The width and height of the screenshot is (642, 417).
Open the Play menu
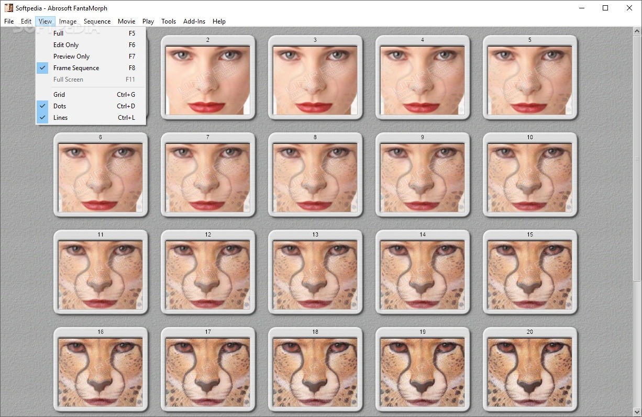148,21
